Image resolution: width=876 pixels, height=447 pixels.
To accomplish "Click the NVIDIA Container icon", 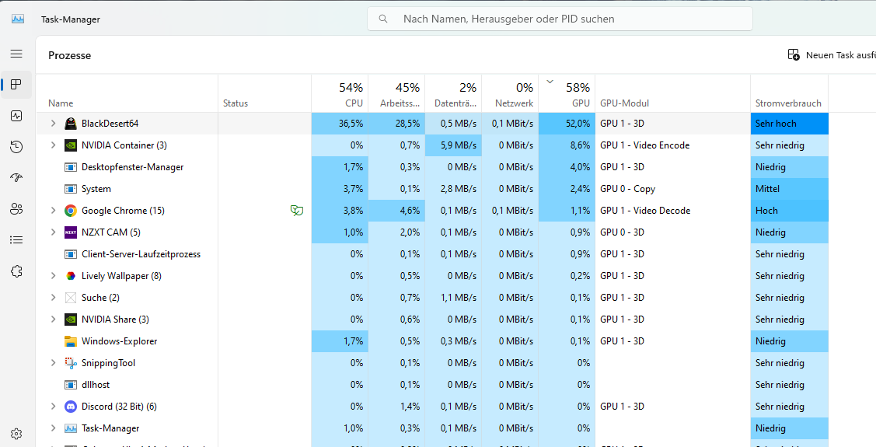I will pyautogui.click(x=71, y=145).
